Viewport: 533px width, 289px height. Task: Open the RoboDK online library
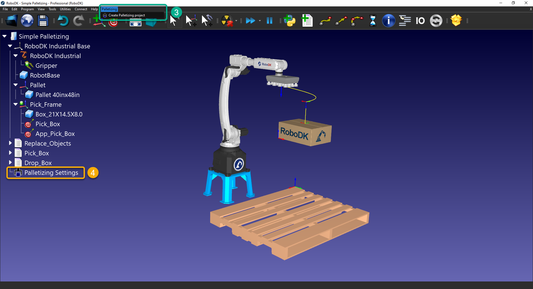click(x=27, y=21)
